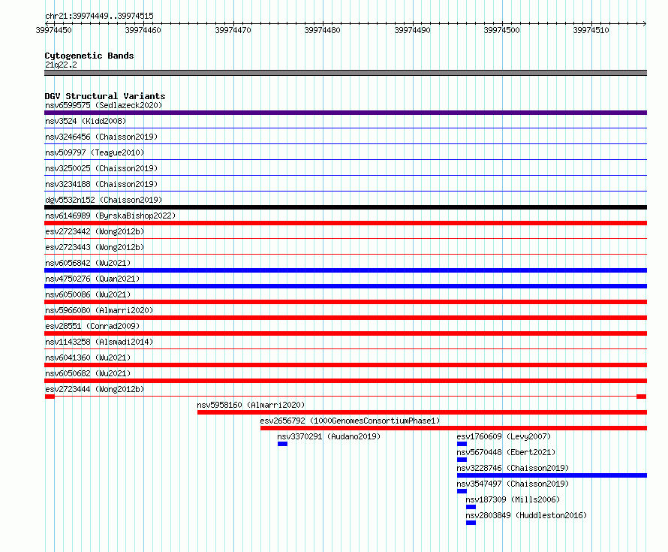The width and height of the screenshot is (668, 552).
Task: Click the Cytogenetic Bands track heading
Action: click(x=89, y=56)
